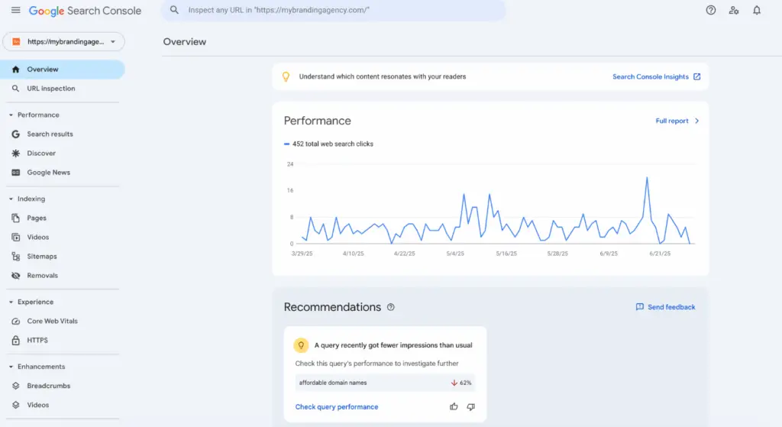
Task: Open the Help question mark icon
Action: click(x=711, y=10)
